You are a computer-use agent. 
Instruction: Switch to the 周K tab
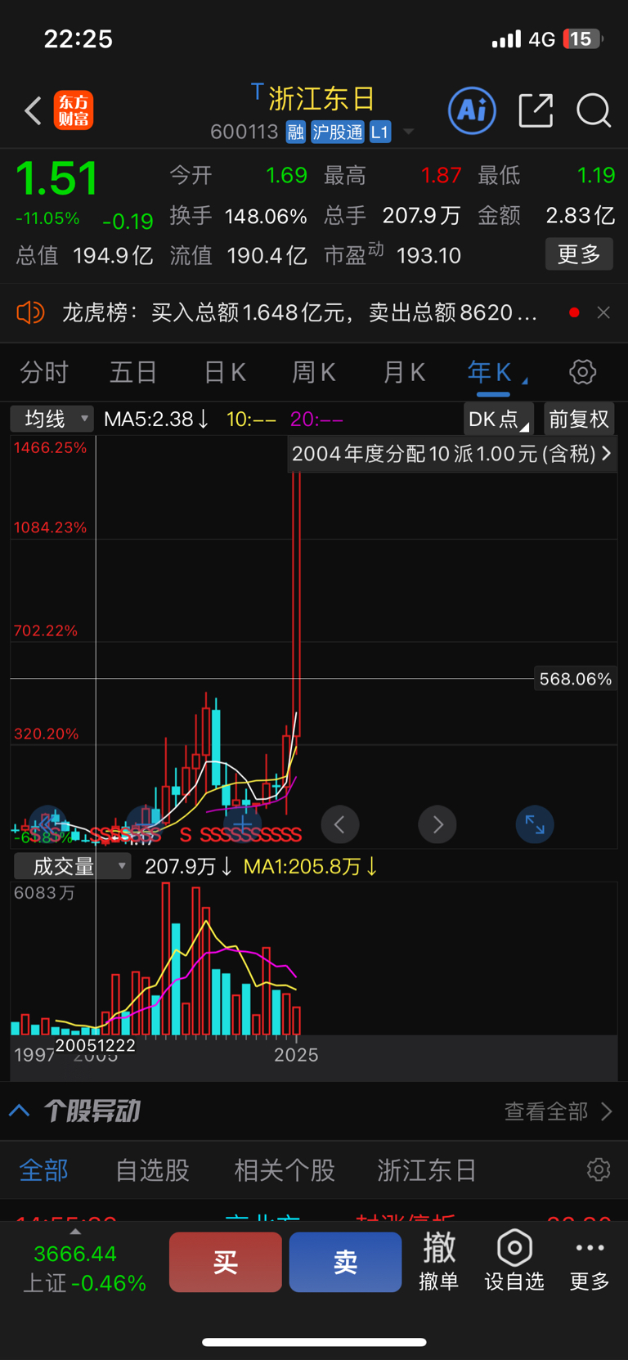click(314, 373)
